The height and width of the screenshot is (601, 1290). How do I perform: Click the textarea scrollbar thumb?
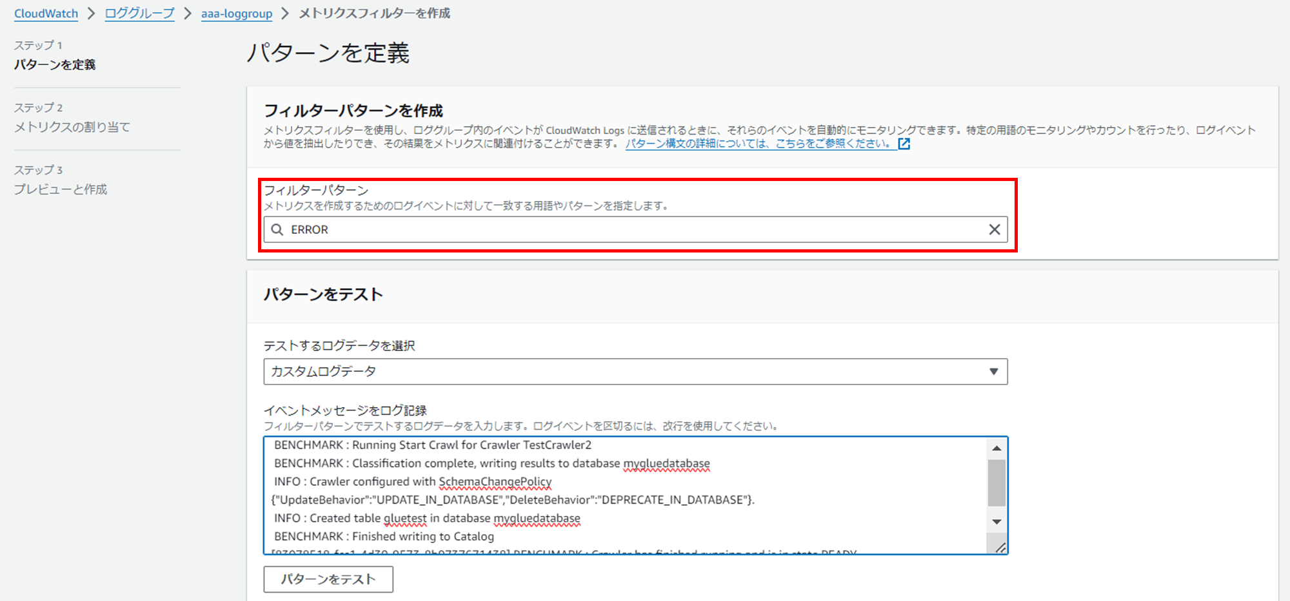[997, 482]
